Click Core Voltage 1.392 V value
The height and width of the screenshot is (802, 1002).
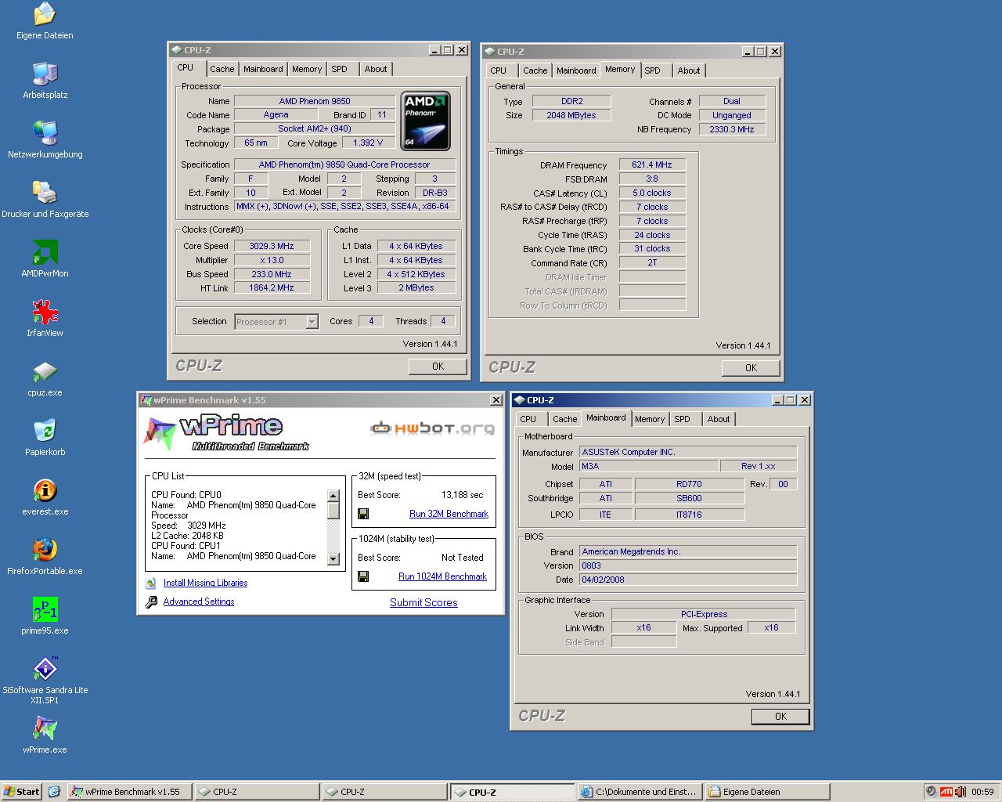[x=368, y=143]
